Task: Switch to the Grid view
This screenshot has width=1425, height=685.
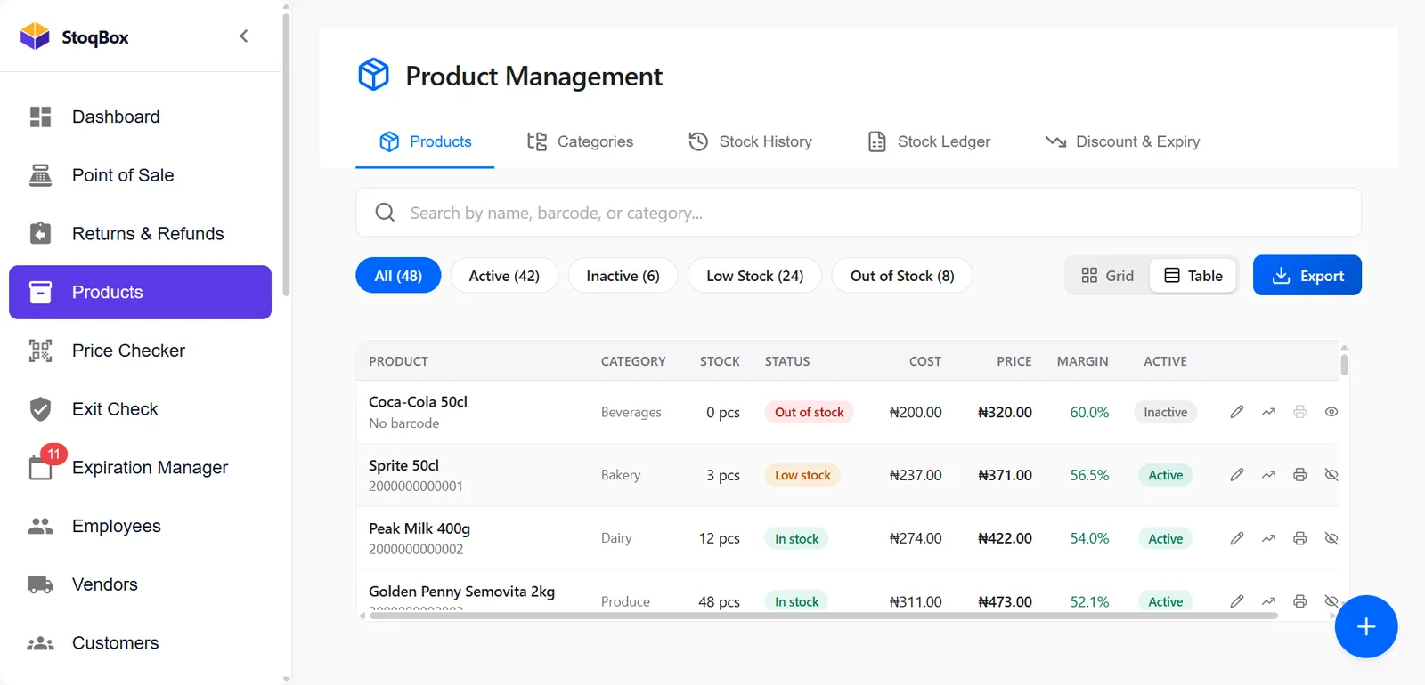Action: point(1107,276)
